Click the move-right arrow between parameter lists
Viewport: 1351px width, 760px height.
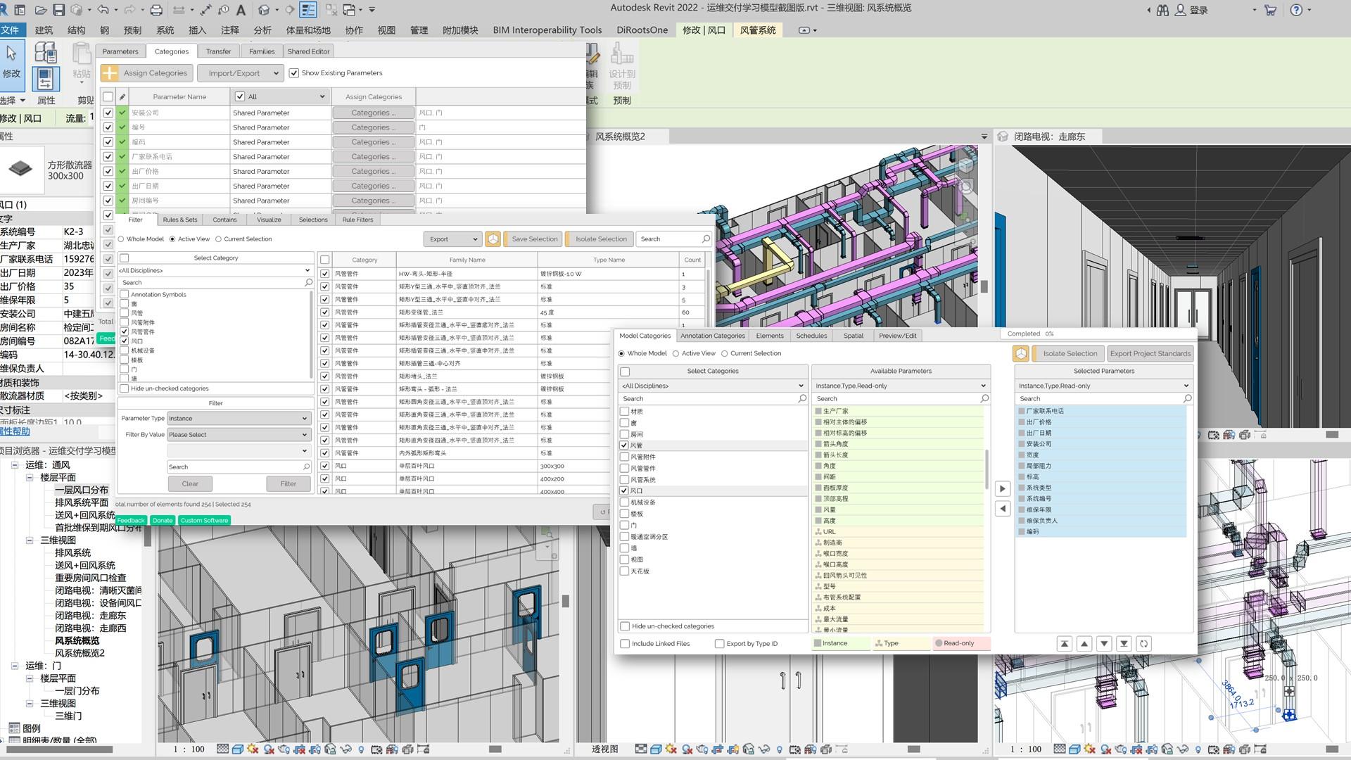1003,488
